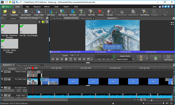Select the Text Clip - Winter thumbnail

10,44
